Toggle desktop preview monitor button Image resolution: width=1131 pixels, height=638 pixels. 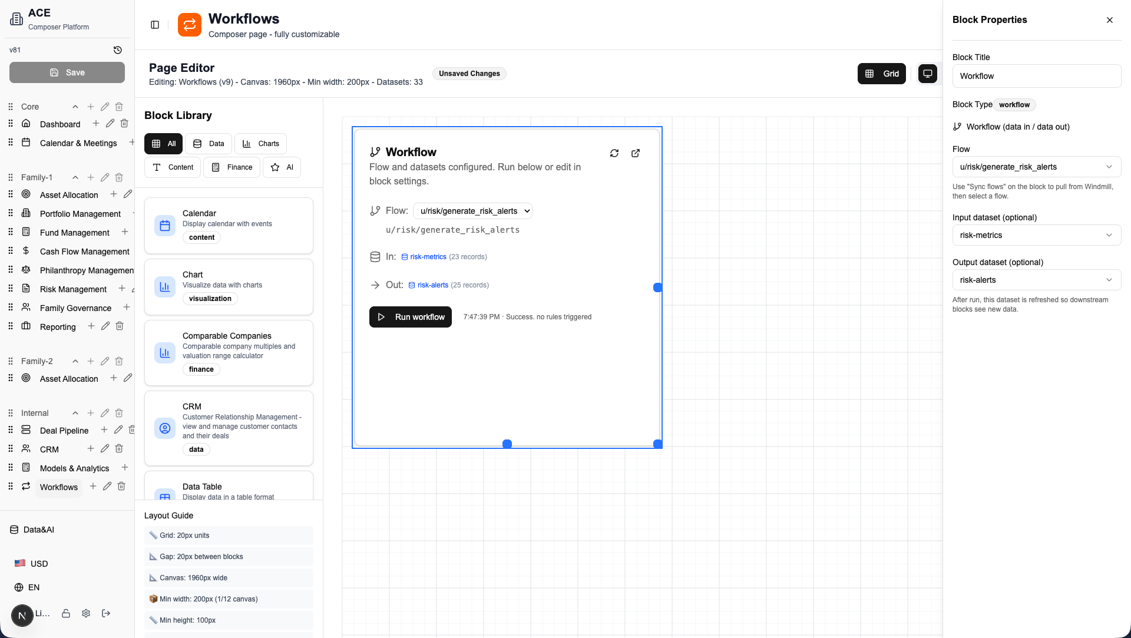[927, 74]
